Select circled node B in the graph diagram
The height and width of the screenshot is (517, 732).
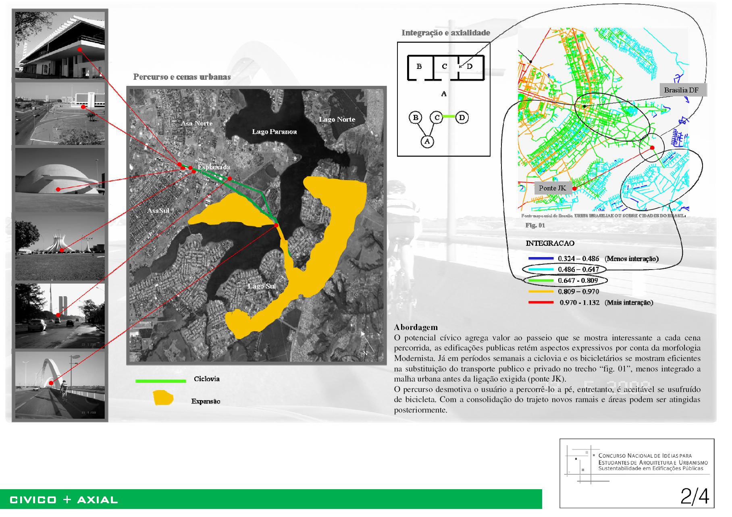pos(415,118)
